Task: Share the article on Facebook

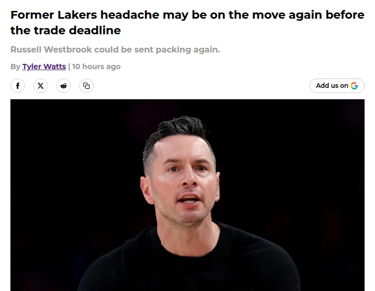Action: point(18,86)
